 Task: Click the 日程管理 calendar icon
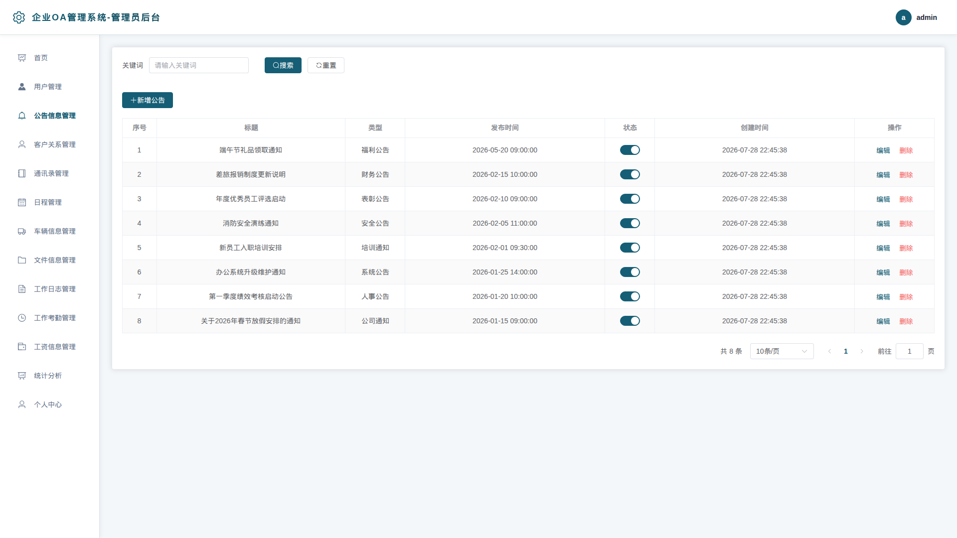pos(22,202)
